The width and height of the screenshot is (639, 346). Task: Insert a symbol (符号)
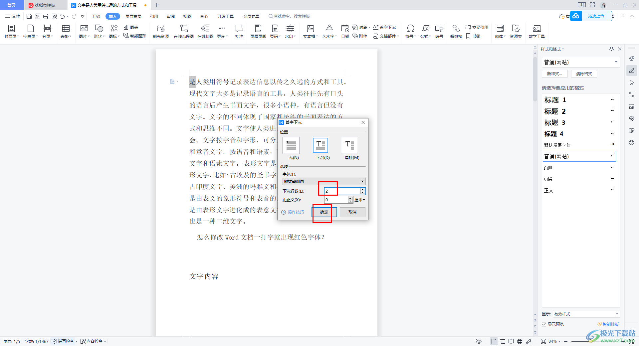pyautogui.click(x=410, y=32)
